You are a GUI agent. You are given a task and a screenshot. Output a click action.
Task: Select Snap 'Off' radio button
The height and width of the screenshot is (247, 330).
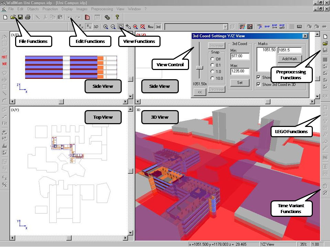212,59
